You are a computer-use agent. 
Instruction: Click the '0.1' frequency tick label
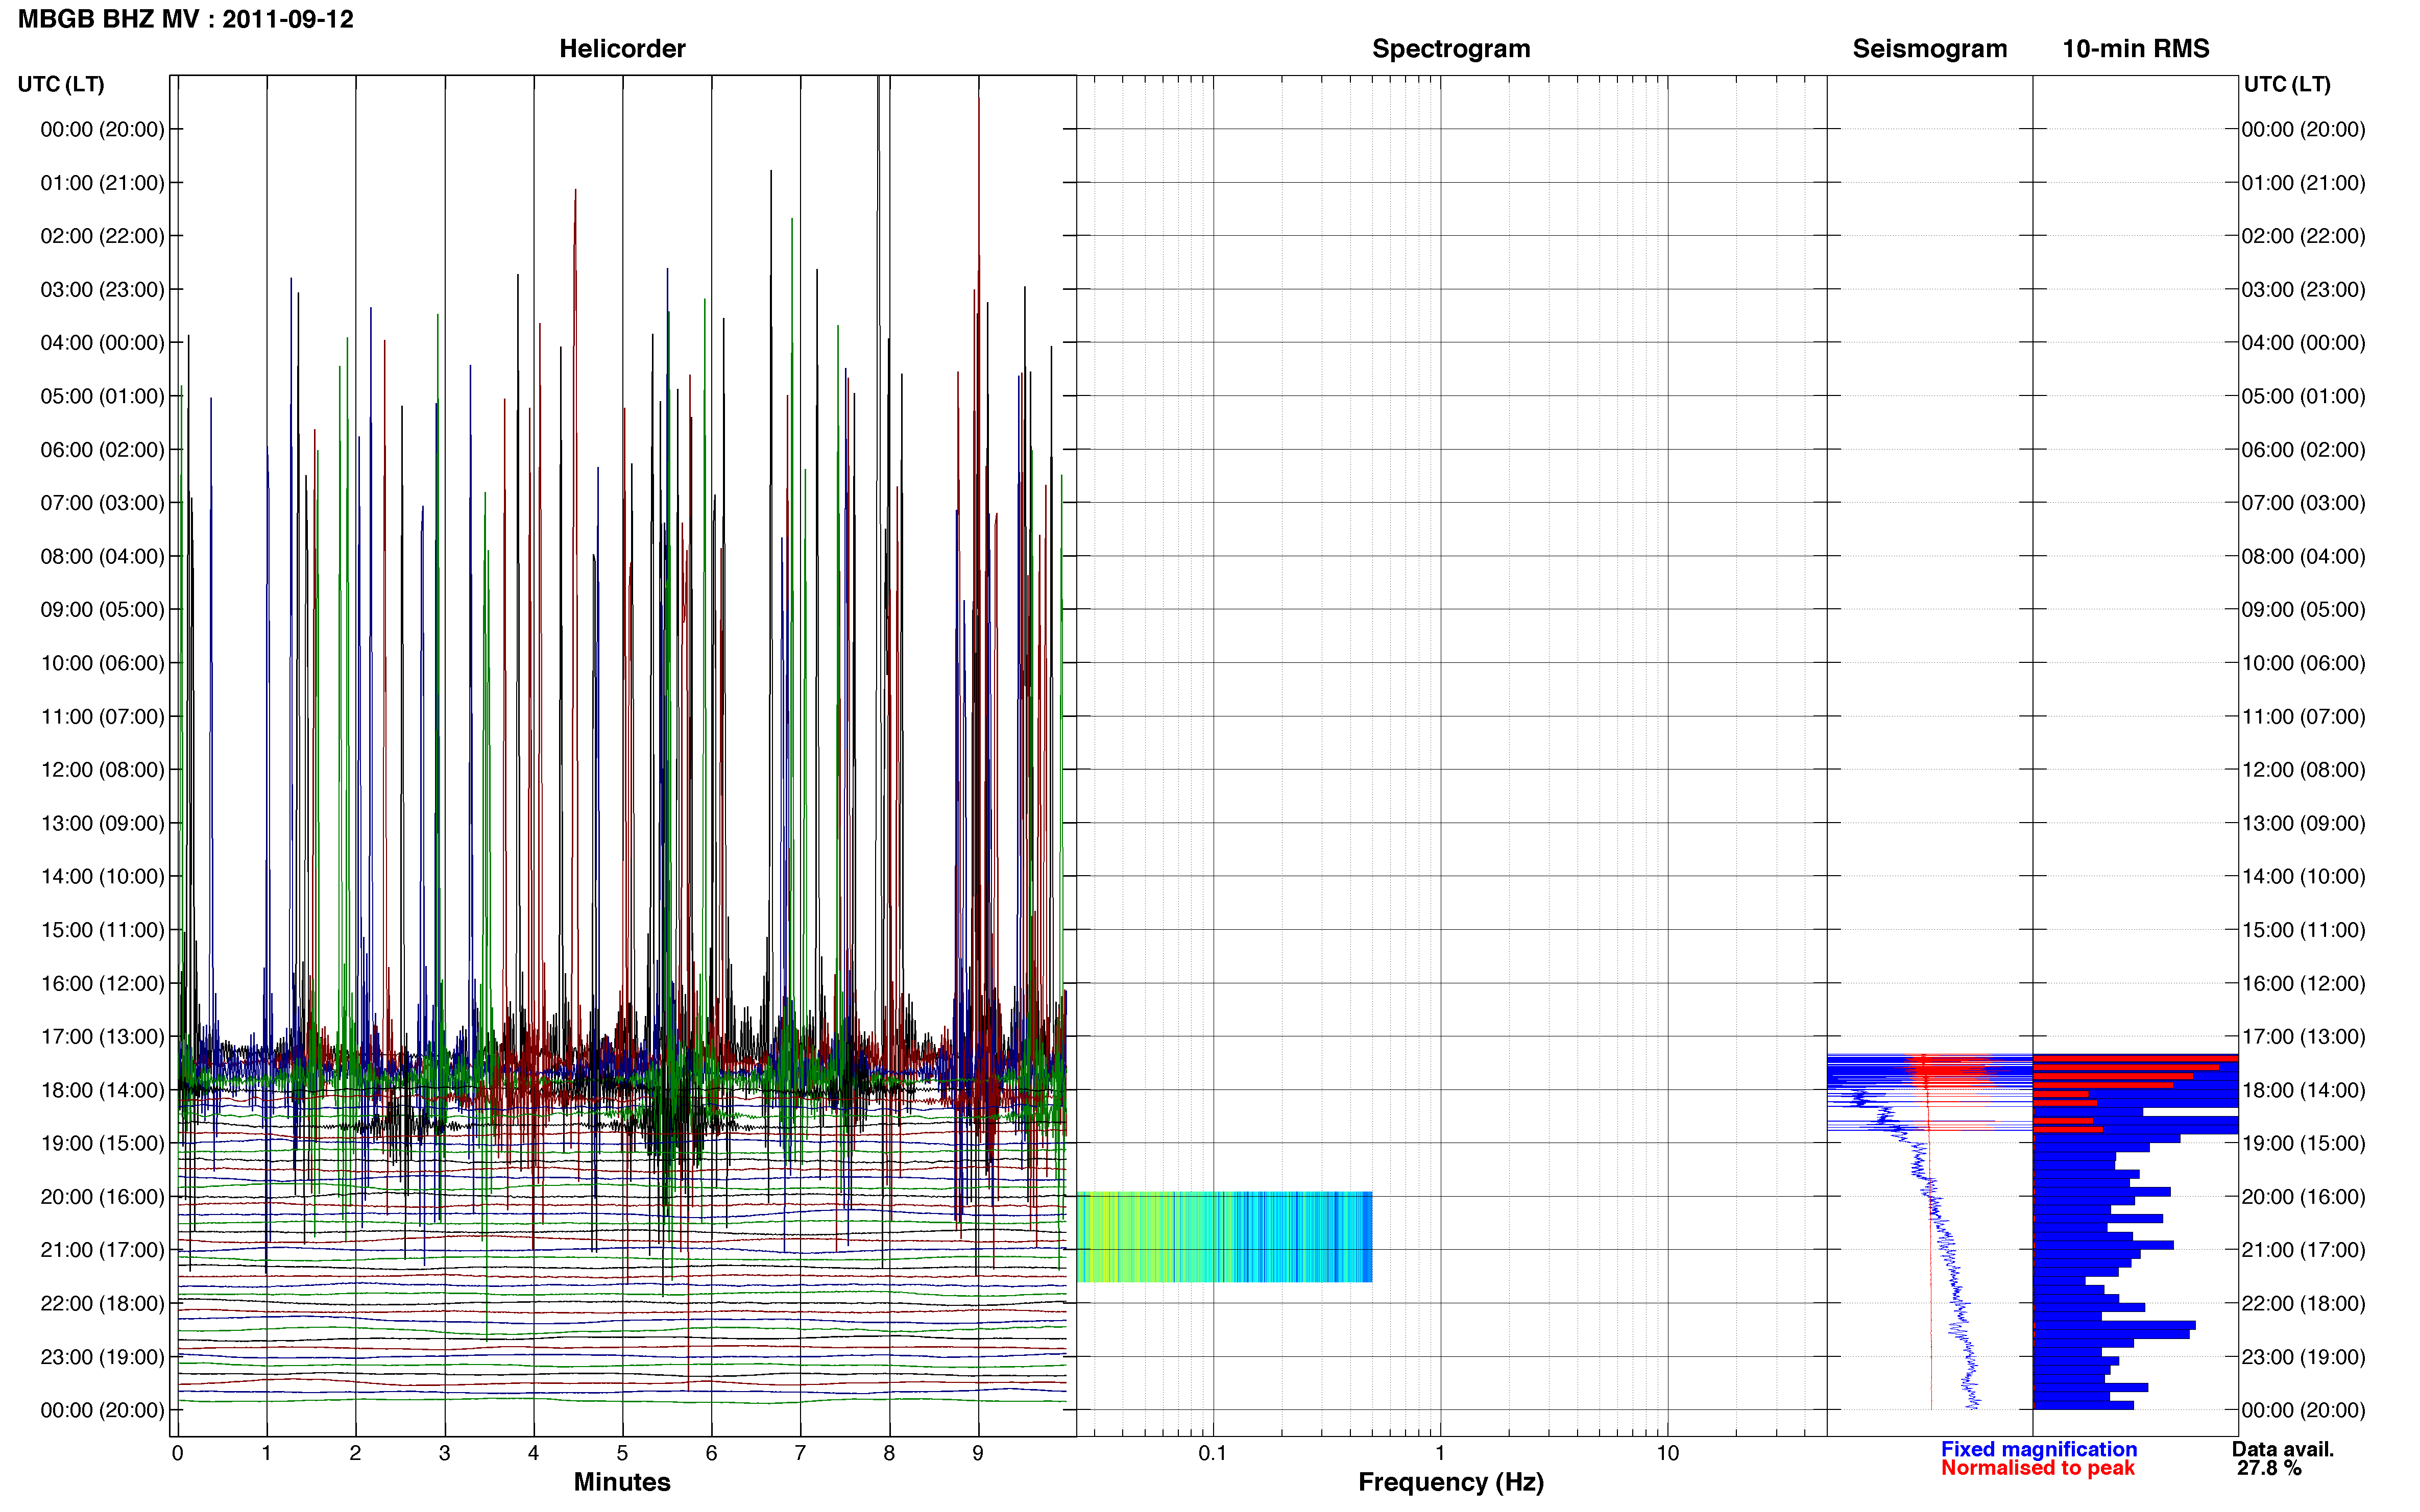click(1213, 1453)
